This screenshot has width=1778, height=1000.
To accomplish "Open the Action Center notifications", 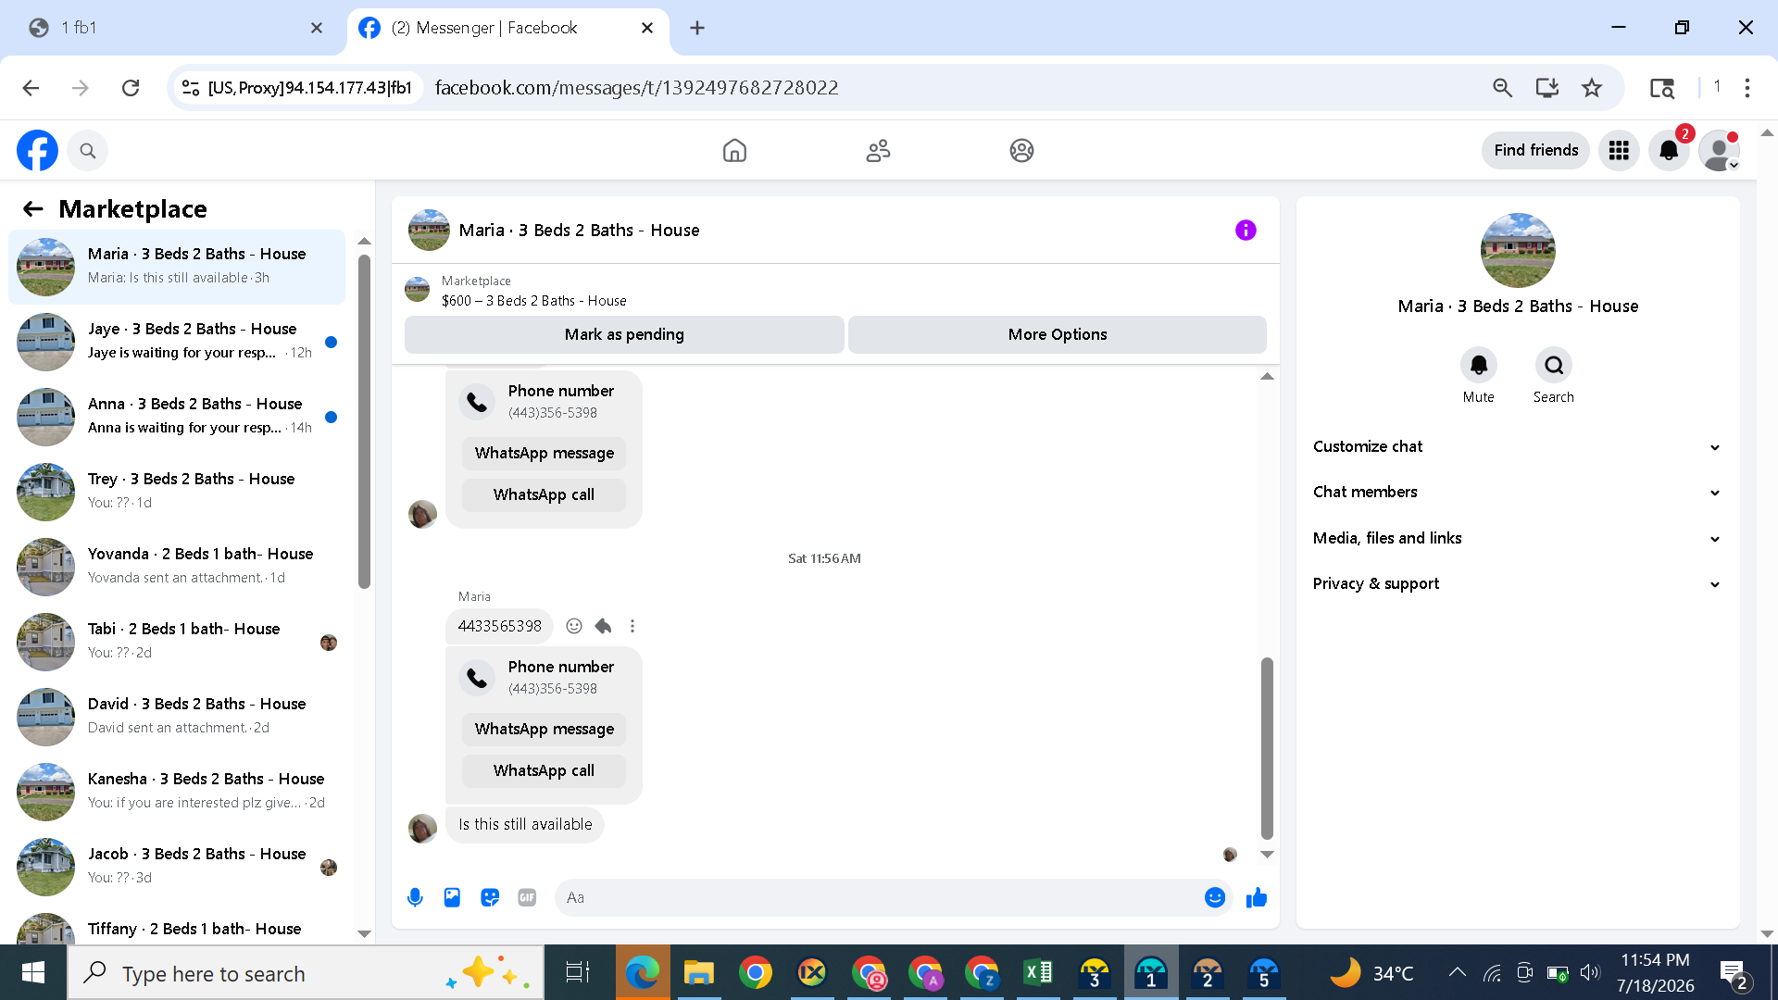I will tap(1734, 973).
